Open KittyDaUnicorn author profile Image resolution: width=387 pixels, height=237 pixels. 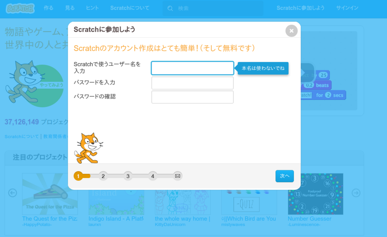coord(170,225)
